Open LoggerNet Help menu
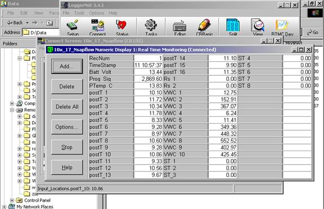 [113, 13]
